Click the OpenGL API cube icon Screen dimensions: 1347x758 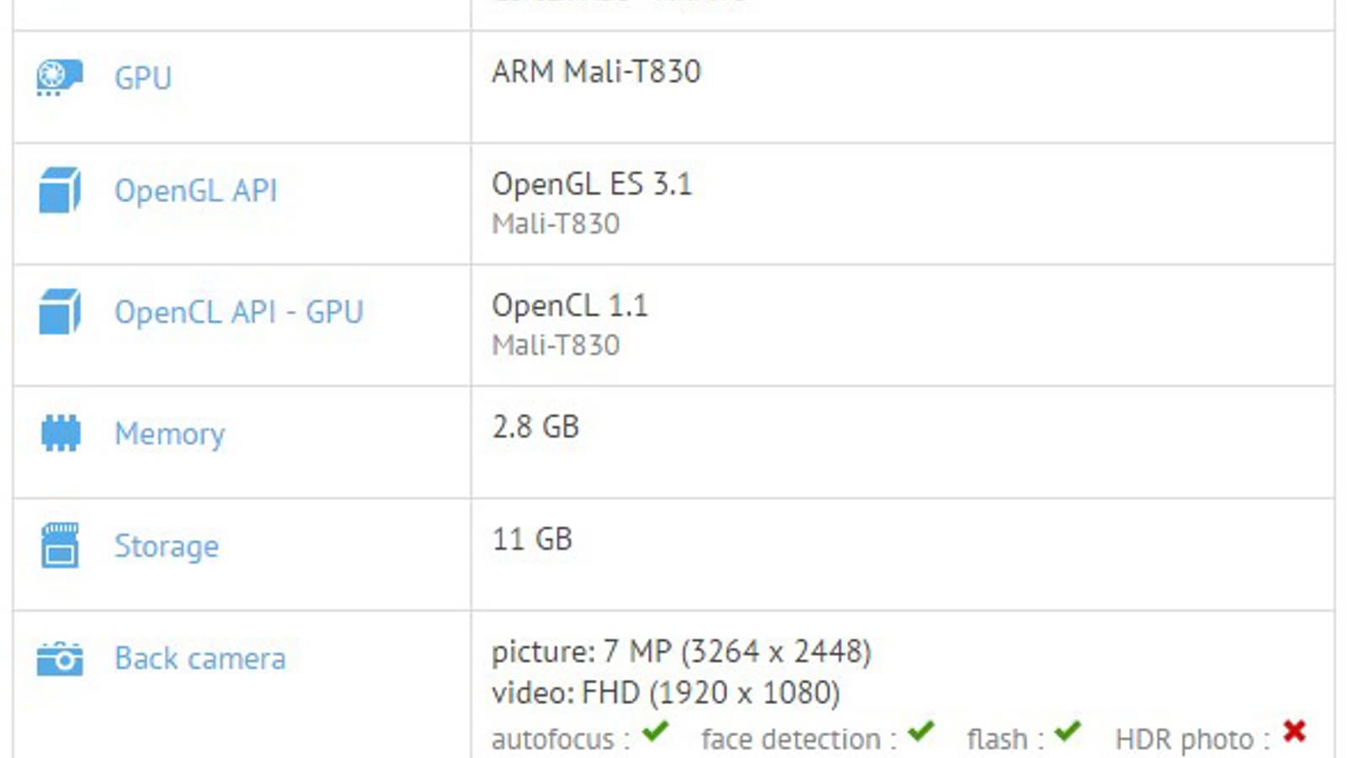[59, 190]
